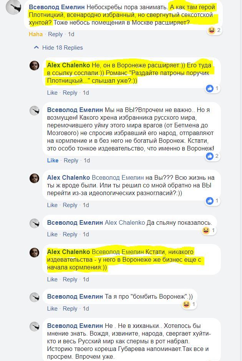Screen dimensions: 242x361
Task: Open the Alex Chalenko avatar beside "Не, он в Воронеже"
Action: pos(35,66)
